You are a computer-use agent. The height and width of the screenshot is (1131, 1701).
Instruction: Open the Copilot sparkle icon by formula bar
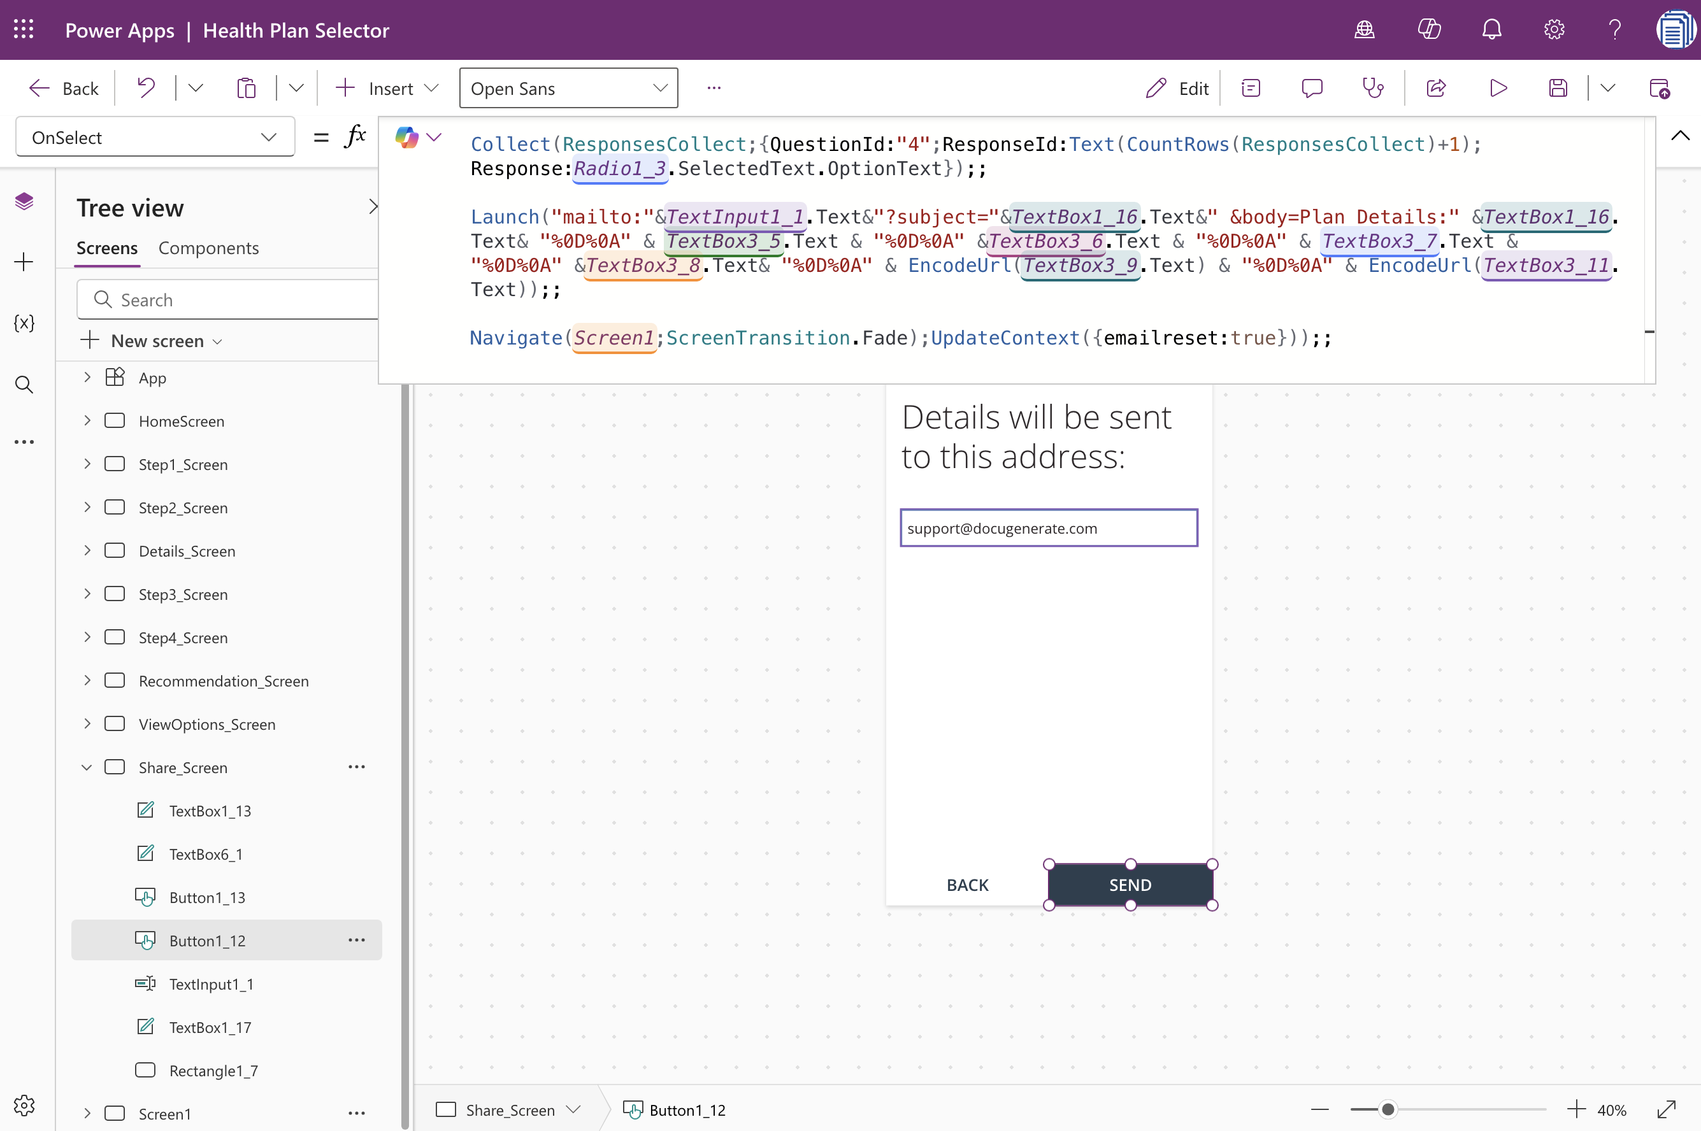(x=408, y=136)
